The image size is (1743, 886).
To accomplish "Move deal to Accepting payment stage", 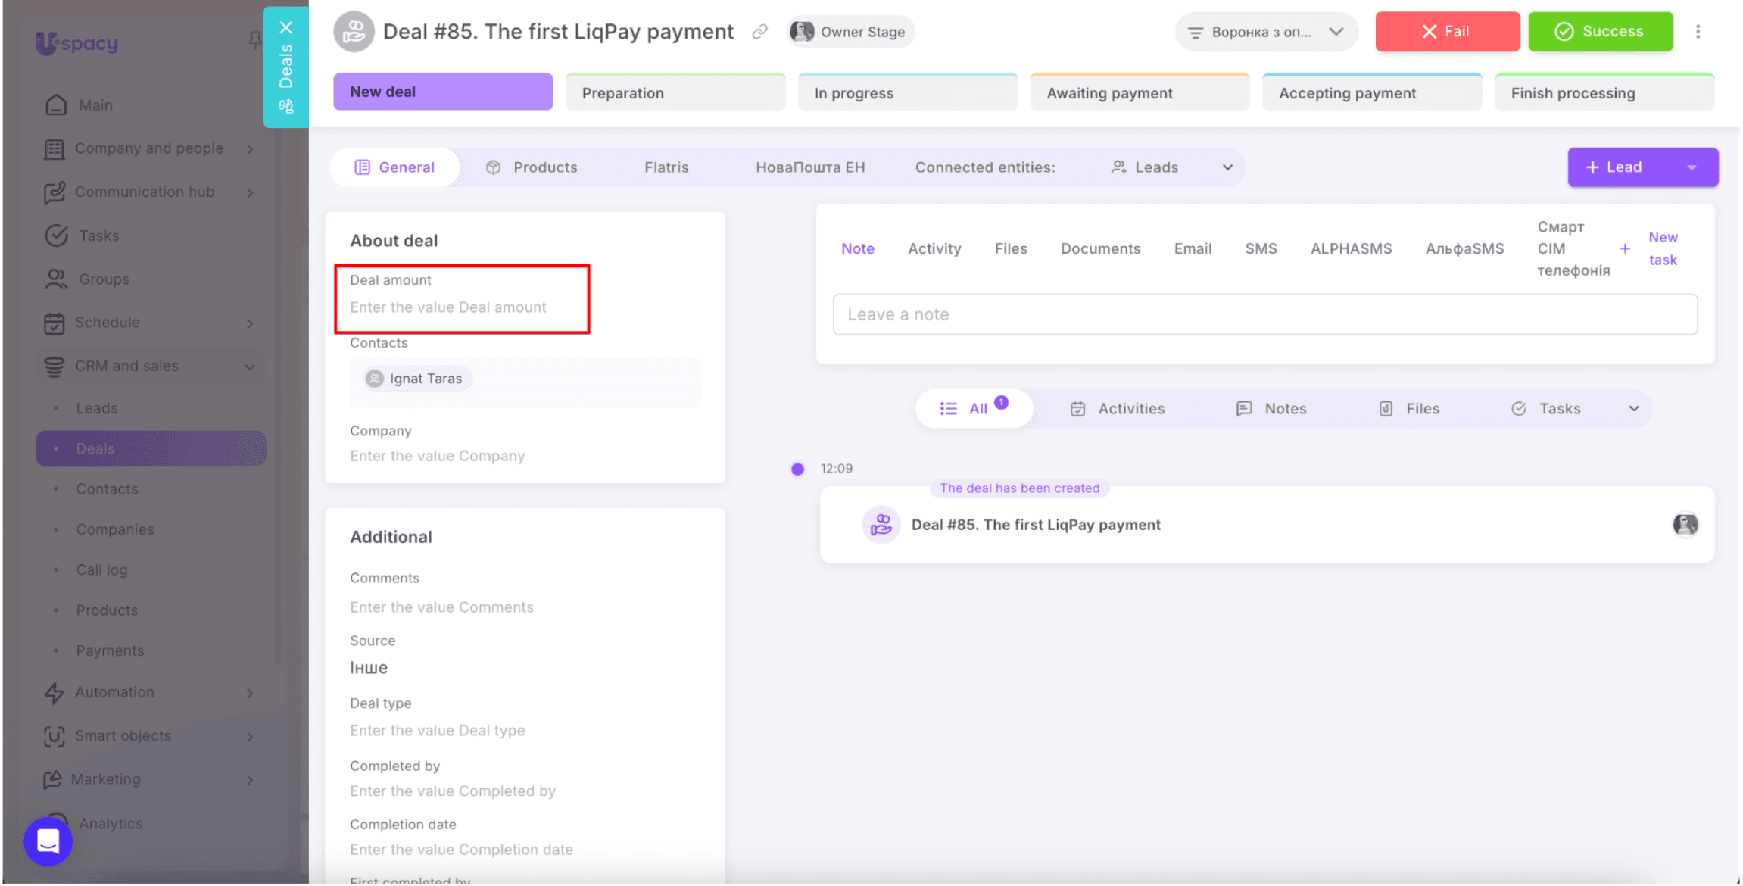I will [x=1372, y=92].
